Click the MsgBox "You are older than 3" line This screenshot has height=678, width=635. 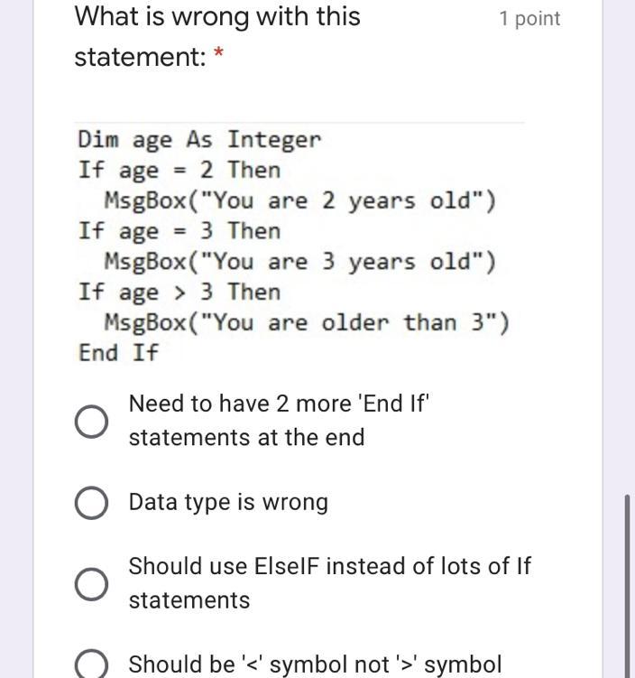pyautogui.click(x=307, y=323)
